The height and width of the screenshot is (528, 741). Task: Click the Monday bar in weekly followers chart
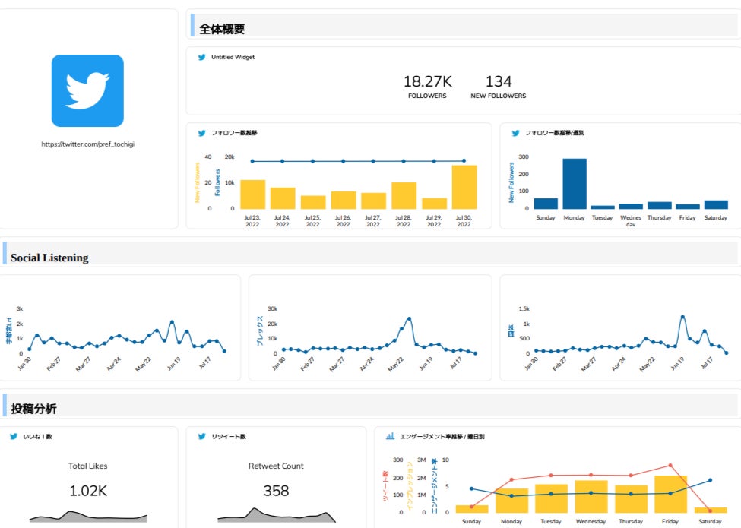pos(575,184)
